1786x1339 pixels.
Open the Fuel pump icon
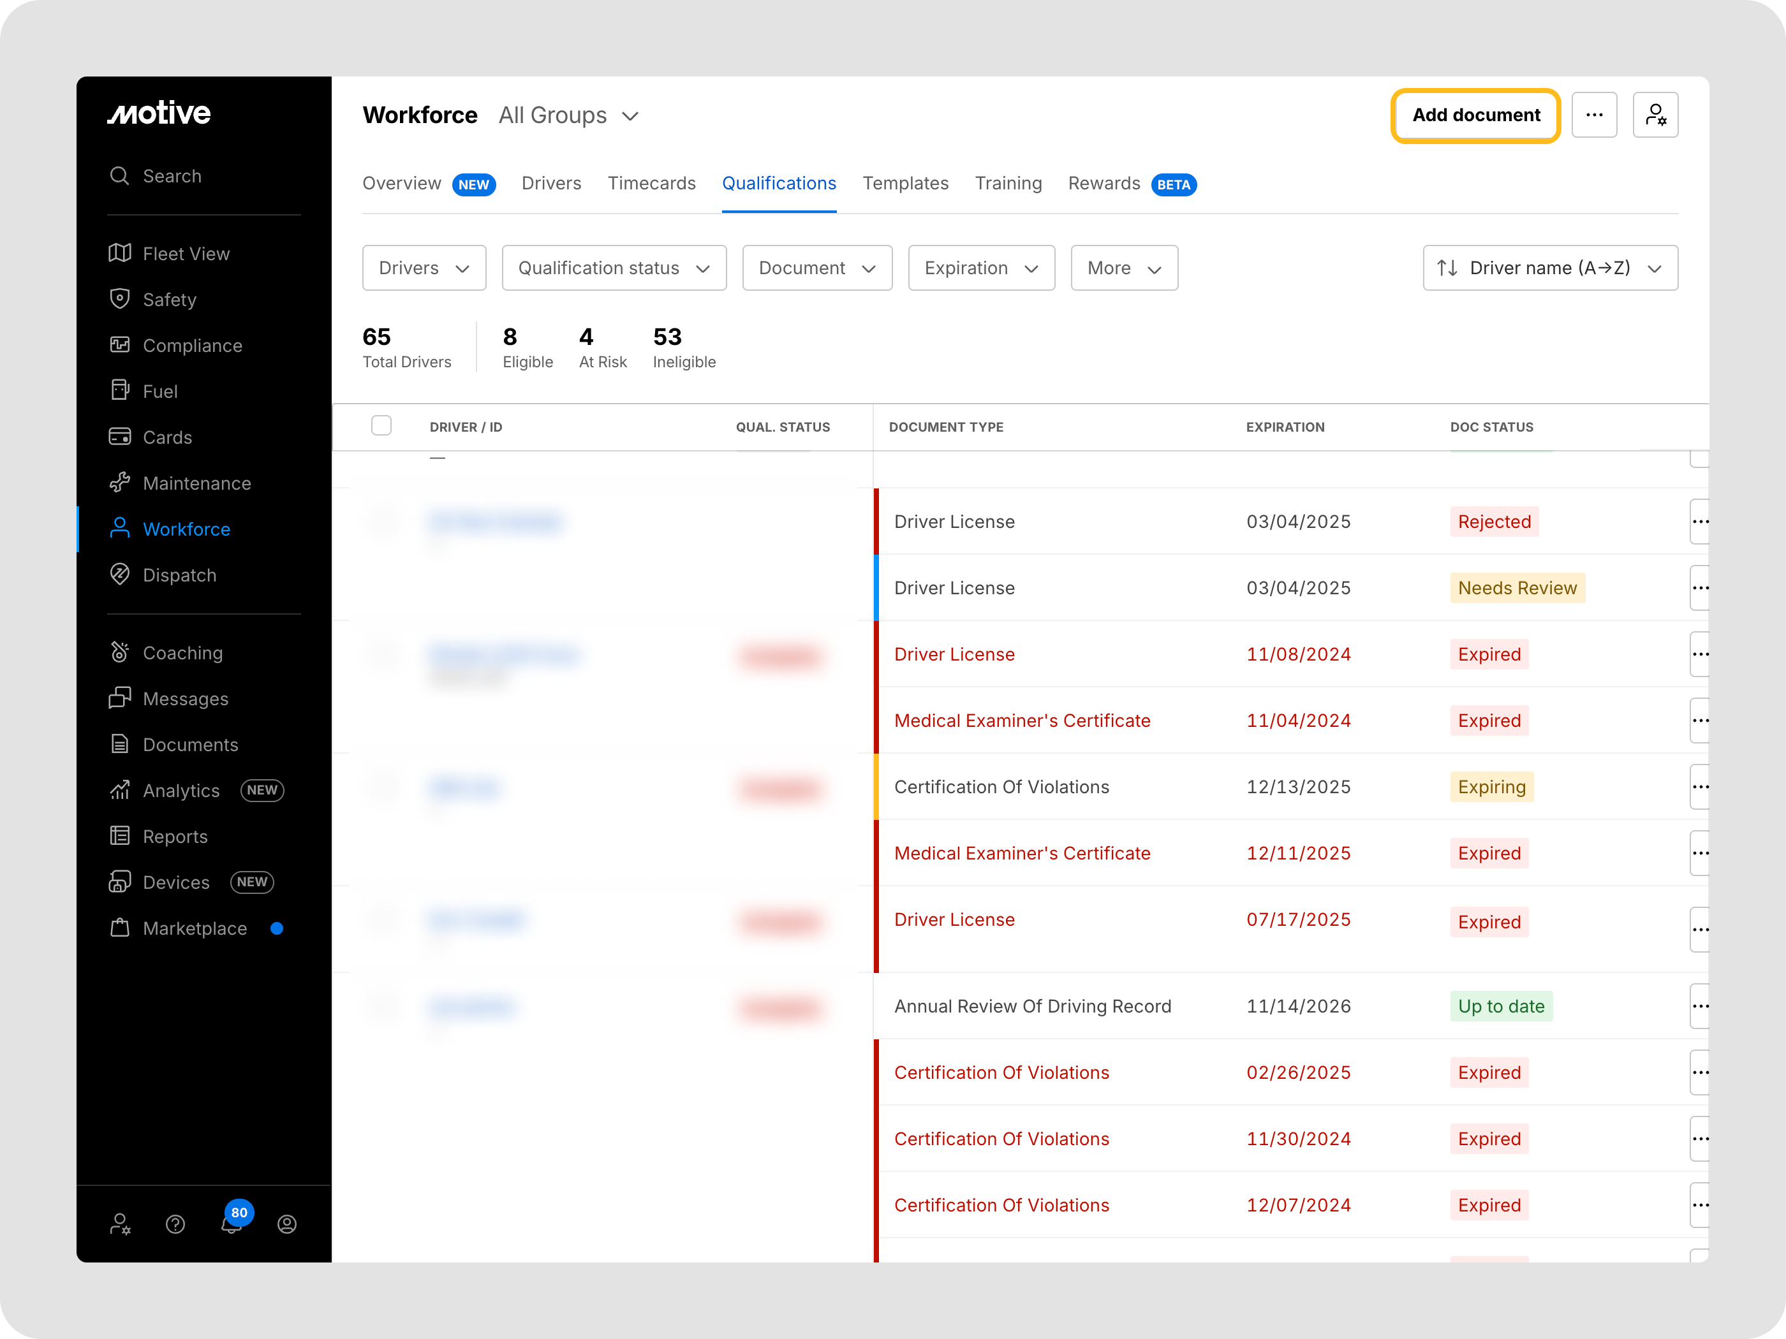tap(119, 391)
